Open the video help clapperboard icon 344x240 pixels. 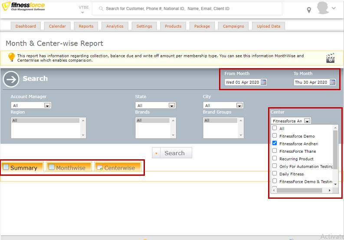coord(330,58)
